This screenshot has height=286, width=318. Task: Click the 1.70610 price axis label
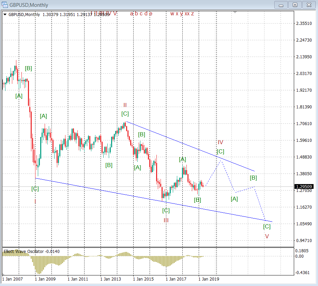click(304, 124)
